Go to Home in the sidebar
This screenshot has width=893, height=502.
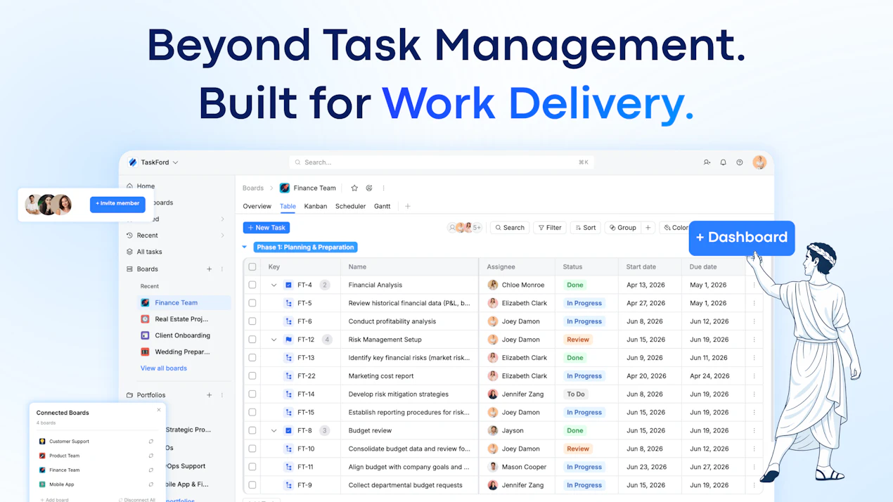[x=146, y=186]
